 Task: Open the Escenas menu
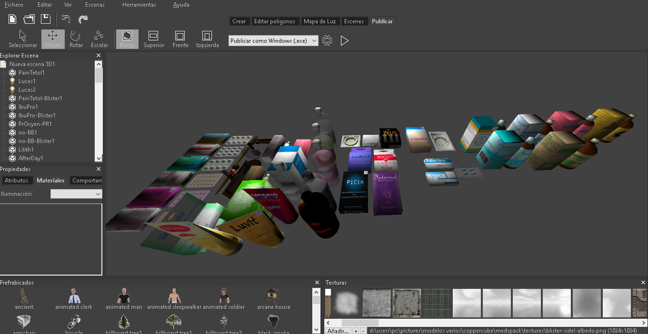[95, 5]
